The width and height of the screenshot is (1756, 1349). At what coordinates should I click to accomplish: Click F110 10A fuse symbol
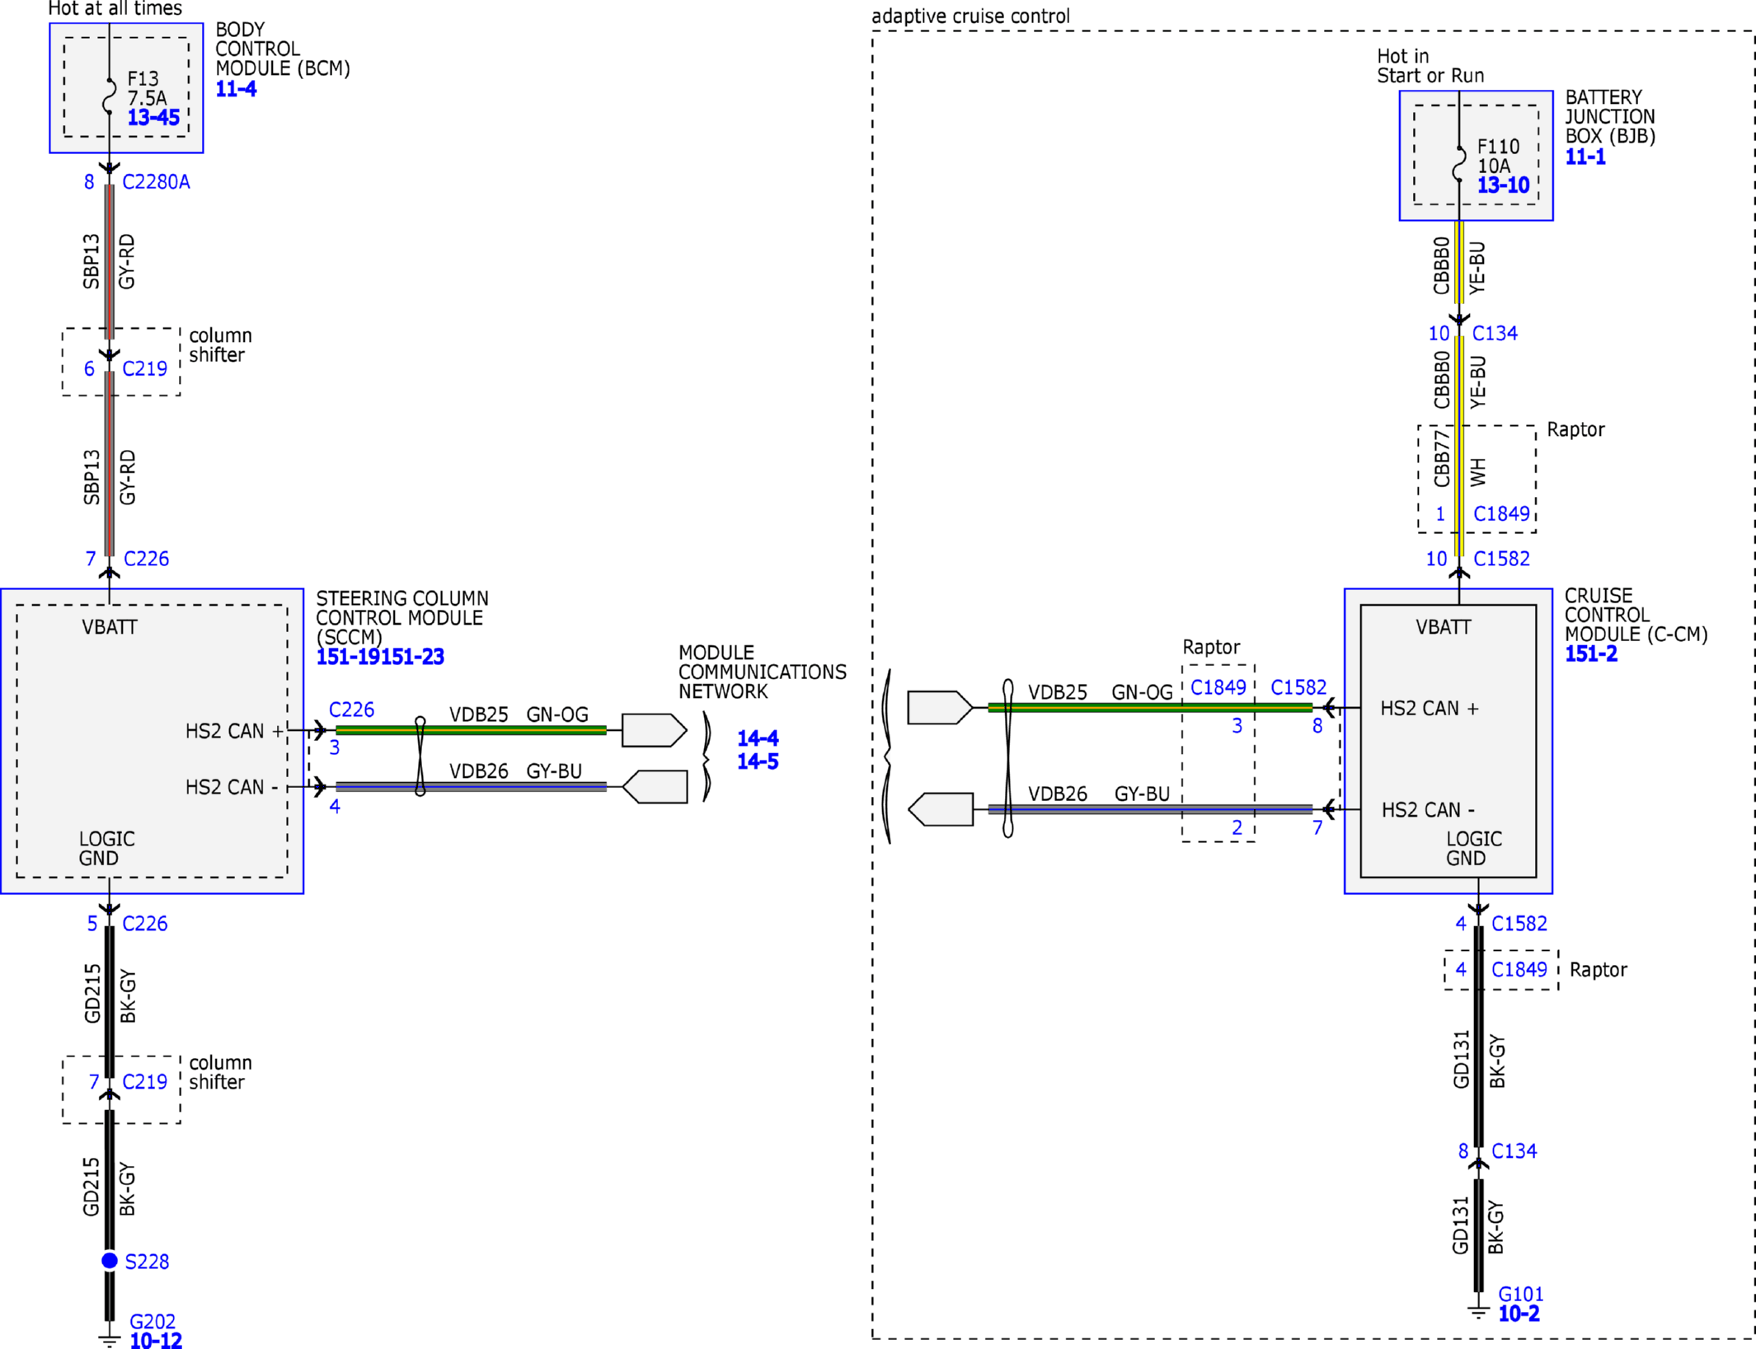pos(1458,163)
